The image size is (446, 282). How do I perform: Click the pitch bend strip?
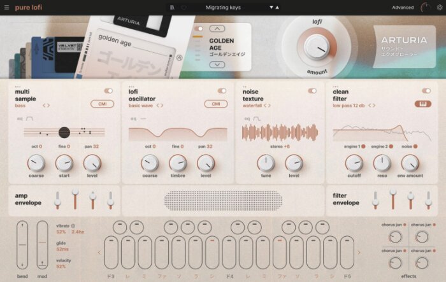pos(22,244)
